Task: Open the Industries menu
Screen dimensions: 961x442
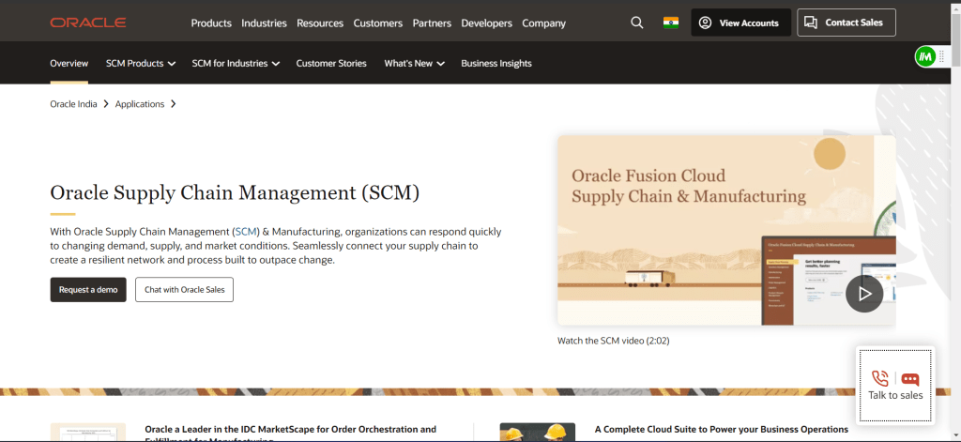Action: [264, 23]
